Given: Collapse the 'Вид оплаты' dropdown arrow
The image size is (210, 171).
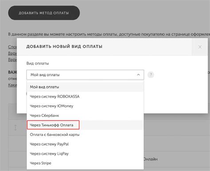Looking at the screenshot, I should (138, 75).
